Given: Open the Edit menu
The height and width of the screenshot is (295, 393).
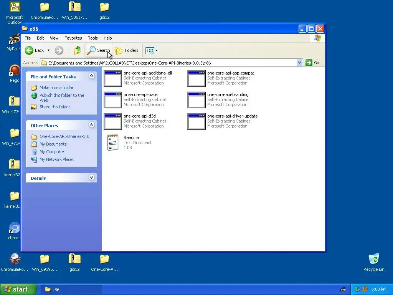Looking at the screenshot, I should click(x=40, y=38).
